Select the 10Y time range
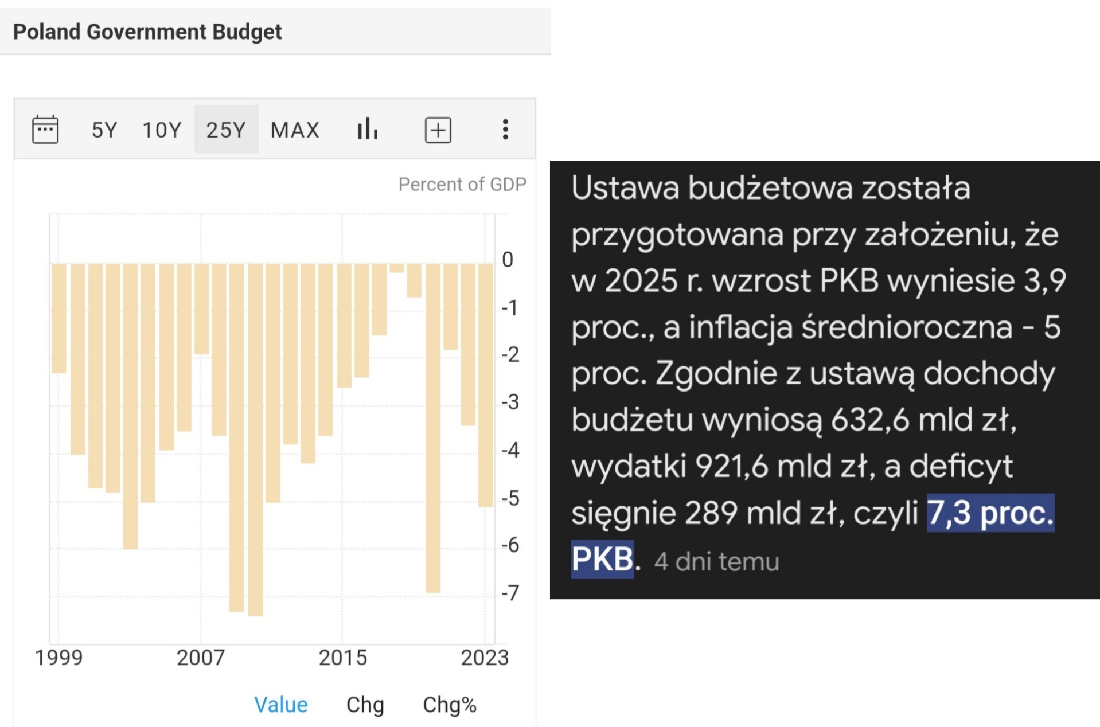 click(x=162, y=130)
